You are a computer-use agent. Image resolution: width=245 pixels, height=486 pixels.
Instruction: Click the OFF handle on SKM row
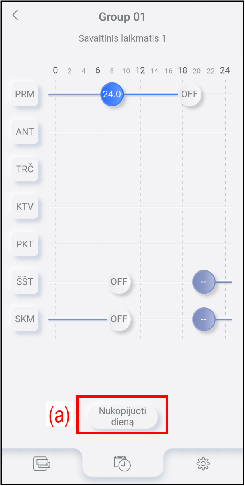tap(119, 319)
